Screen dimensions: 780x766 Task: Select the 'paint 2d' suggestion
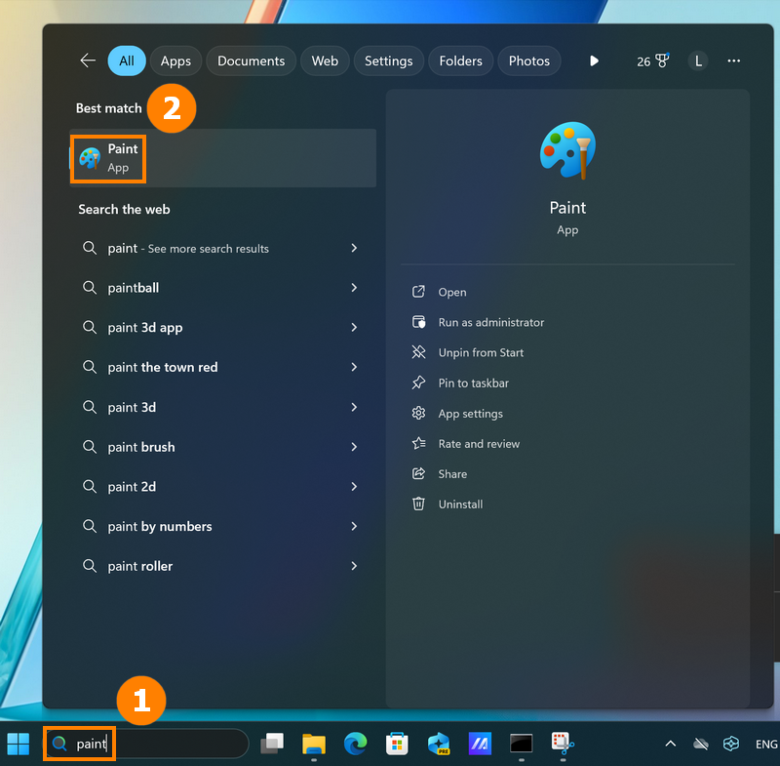(x=222, y=486)
